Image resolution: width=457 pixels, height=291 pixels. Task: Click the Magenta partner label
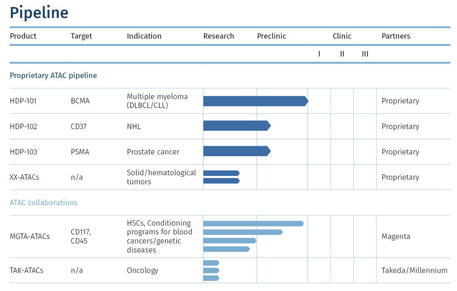pos(396,236)
